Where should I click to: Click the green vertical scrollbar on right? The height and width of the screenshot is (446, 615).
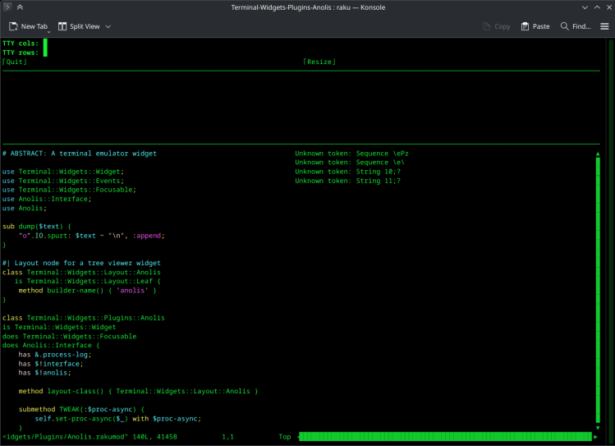(x=598, y=287)
